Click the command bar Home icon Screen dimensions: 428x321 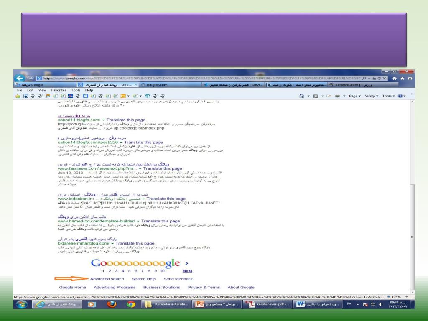tap(302, 96)
